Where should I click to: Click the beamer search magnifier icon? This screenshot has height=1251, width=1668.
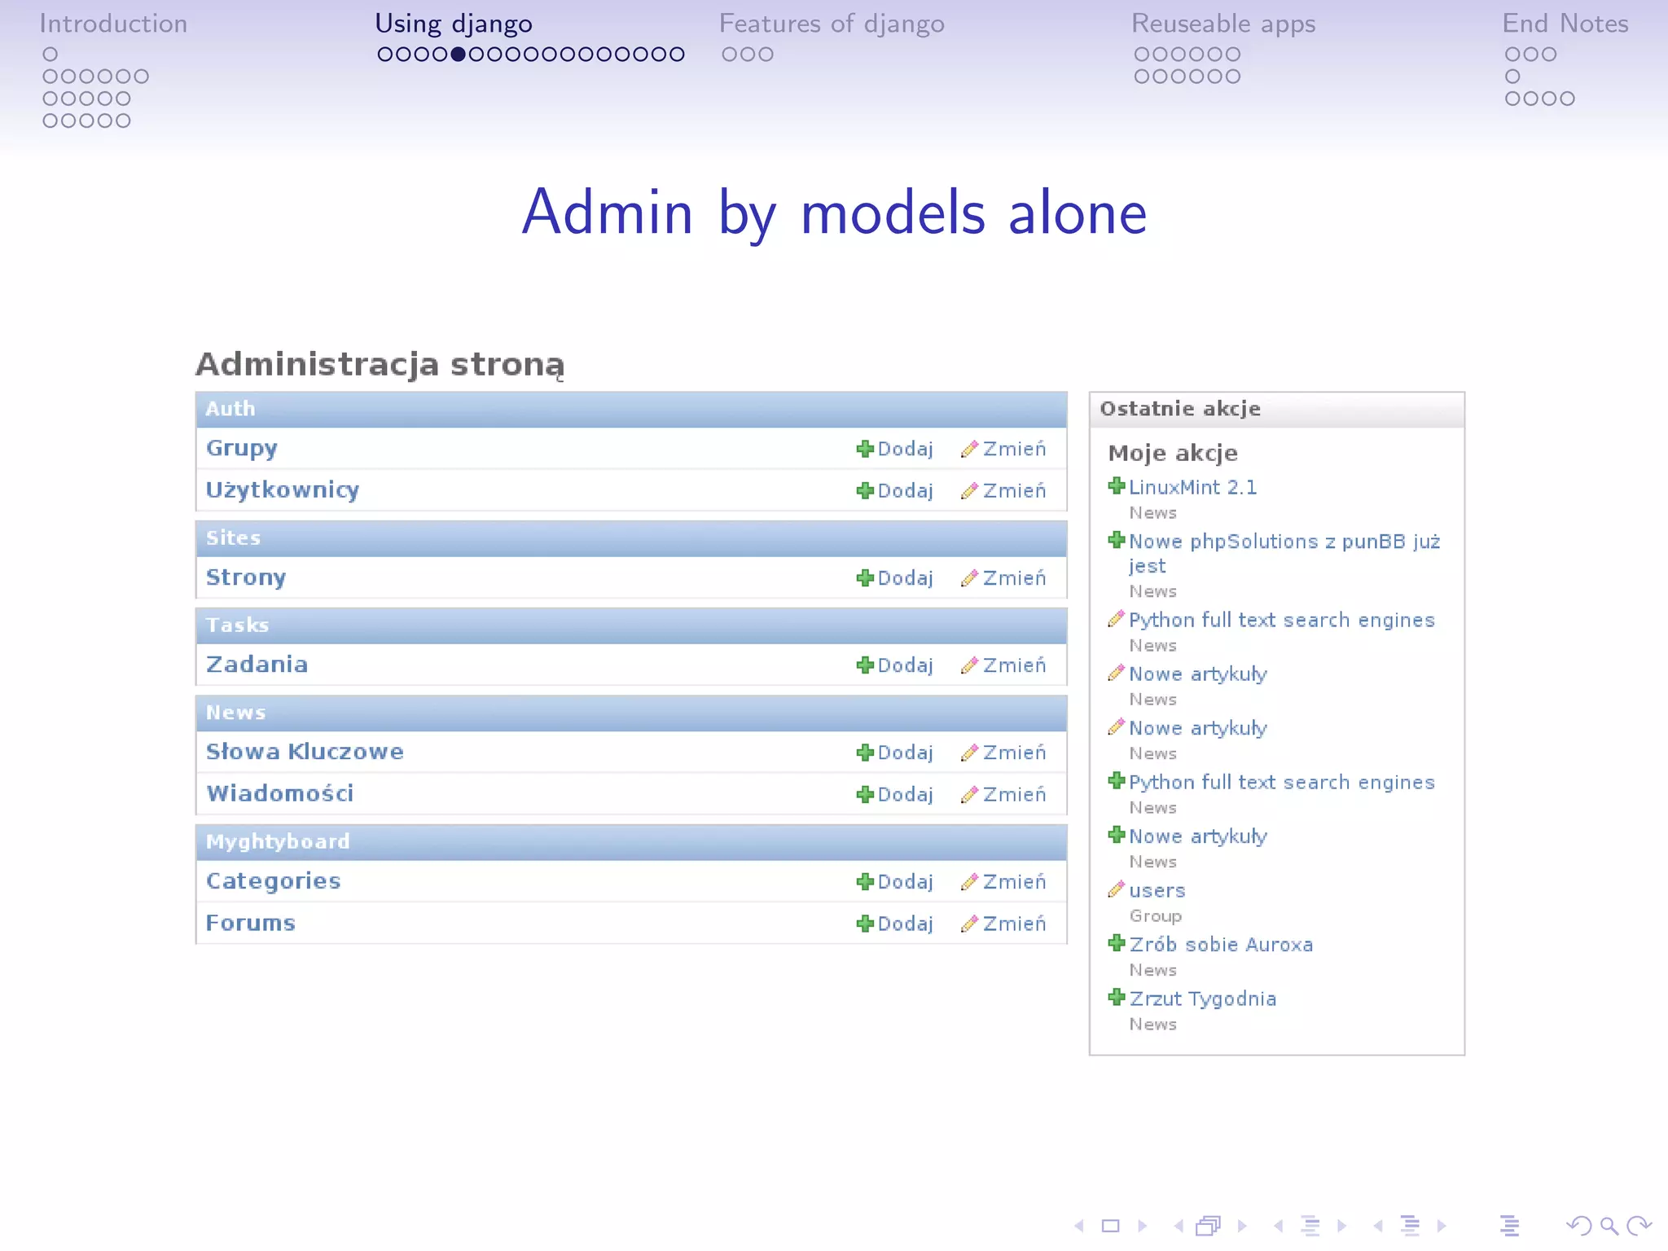pos(1609,1225)
